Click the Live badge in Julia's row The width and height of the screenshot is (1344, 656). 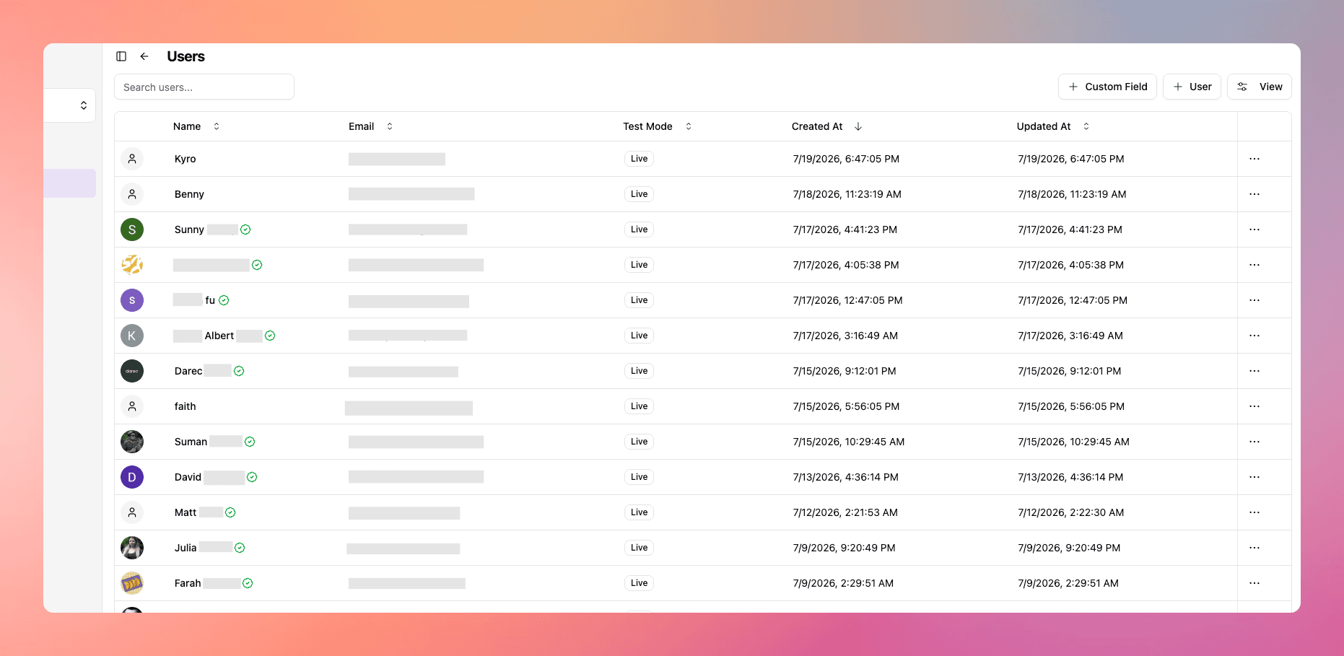639,548
